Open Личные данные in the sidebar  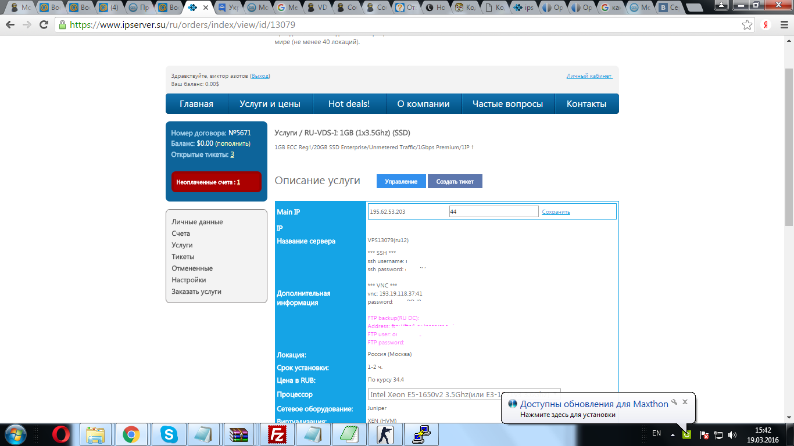[197, 222]
